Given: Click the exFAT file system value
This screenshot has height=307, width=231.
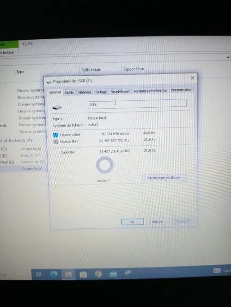Looking at the screenshot, I should (x=93, y=125).
